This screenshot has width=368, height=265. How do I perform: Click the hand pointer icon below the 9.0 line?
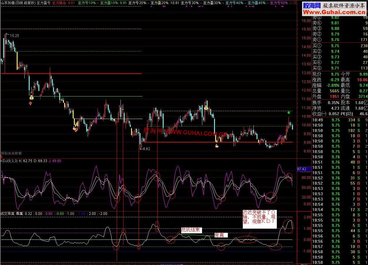point(217,145)
